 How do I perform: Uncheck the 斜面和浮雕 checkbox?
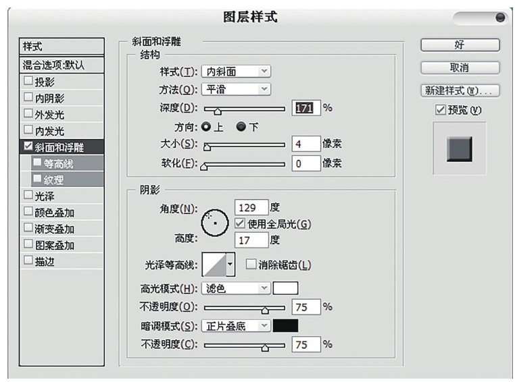click(28, 146)
